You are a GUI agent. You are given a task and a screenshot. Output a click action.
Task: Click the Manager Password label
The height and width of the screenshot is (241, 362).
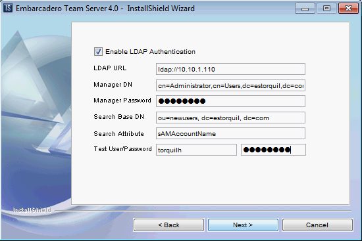click(x=122, y=100)
